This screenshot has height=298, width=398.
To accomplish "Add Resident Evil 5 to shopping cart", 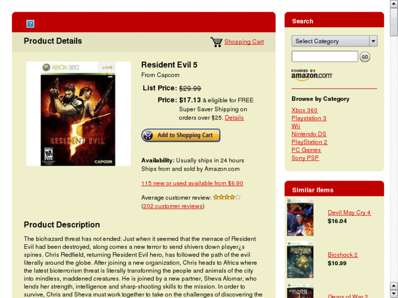I will click(x=181, y=135).
